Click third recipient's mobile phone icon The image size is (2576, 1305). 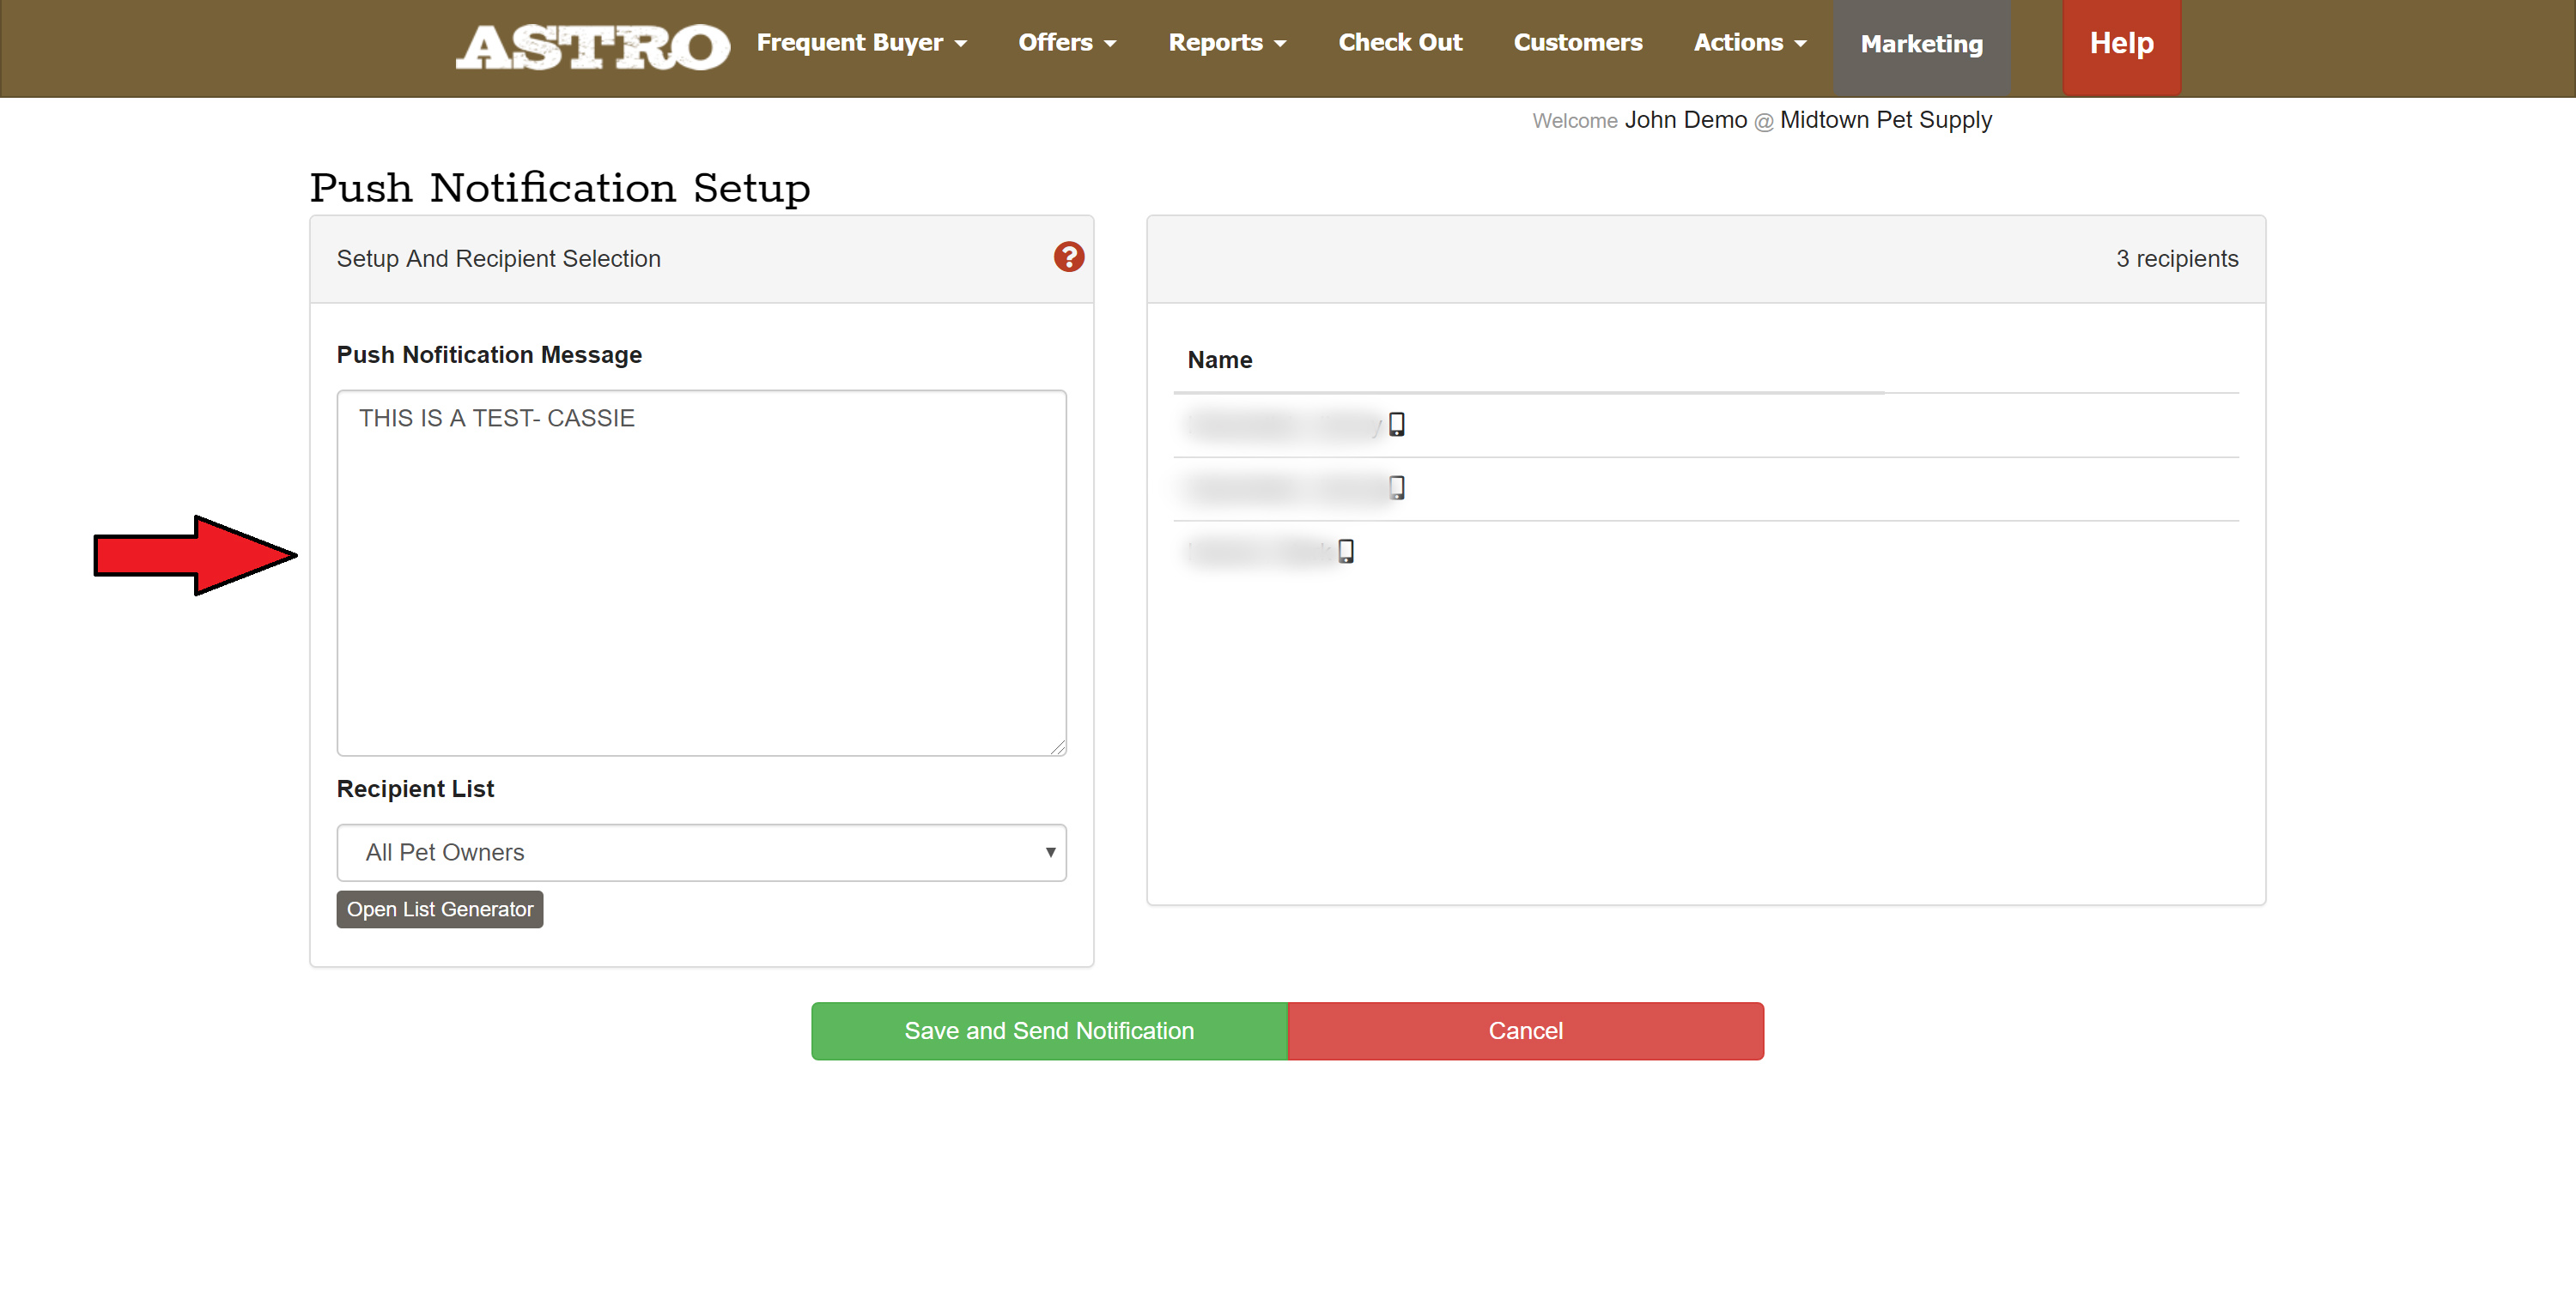[1345, 551]
